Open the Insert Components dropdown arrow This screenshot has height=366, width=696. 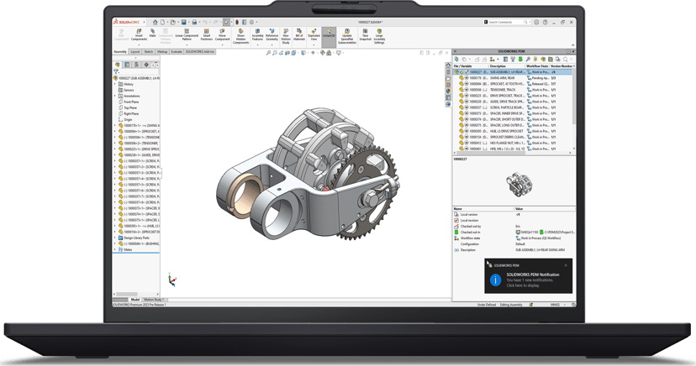tap(139, 44)
